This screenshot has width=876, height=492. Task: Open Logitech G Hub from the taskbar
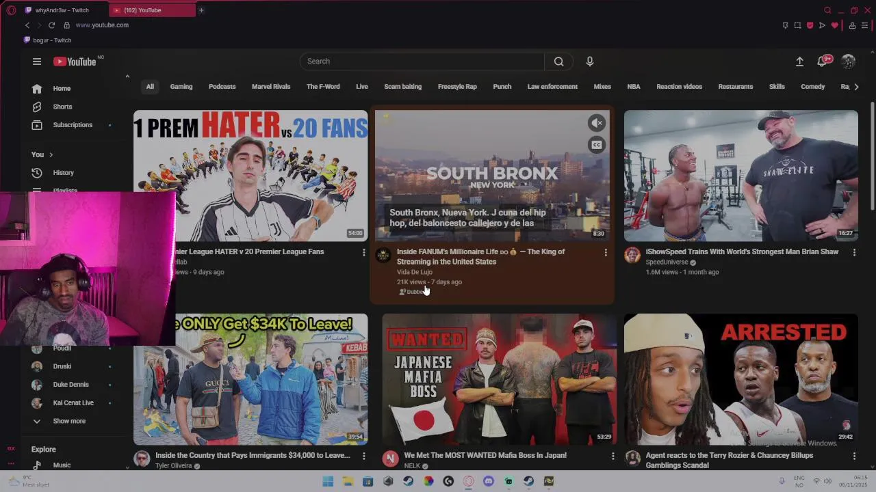(448, 481)
